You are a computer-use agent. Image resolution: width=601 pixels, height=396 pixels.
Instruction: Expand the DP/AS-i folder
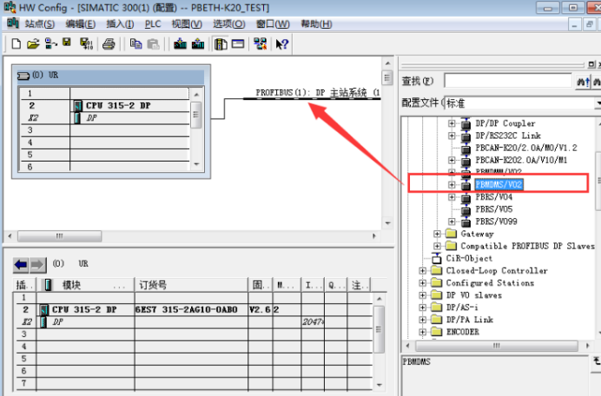click(x=422, y=307)
